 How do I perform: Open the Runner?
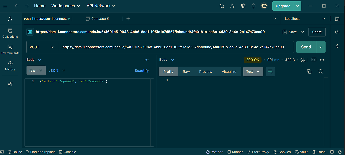(x=235, y=152)
